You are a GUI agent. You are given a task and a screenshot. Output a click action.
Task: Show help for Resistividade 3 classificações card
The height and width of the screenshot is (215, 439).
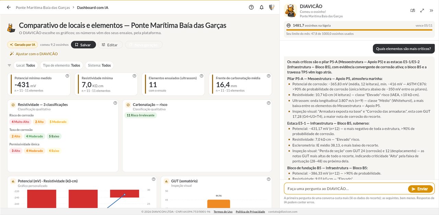pos(115,103)
